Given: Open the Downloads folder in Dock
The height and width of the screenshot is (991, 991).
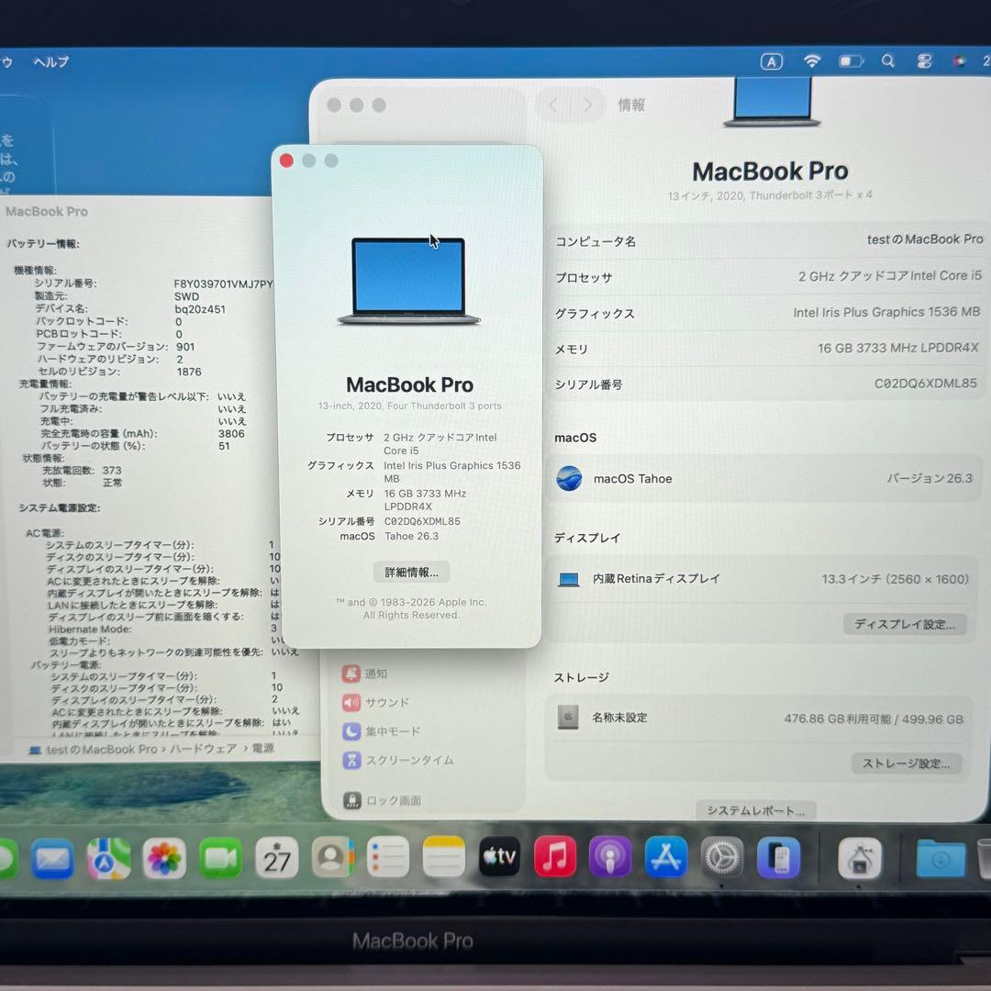Looking at the screenshot, I should pyautogui.click(x=941, y=859).
